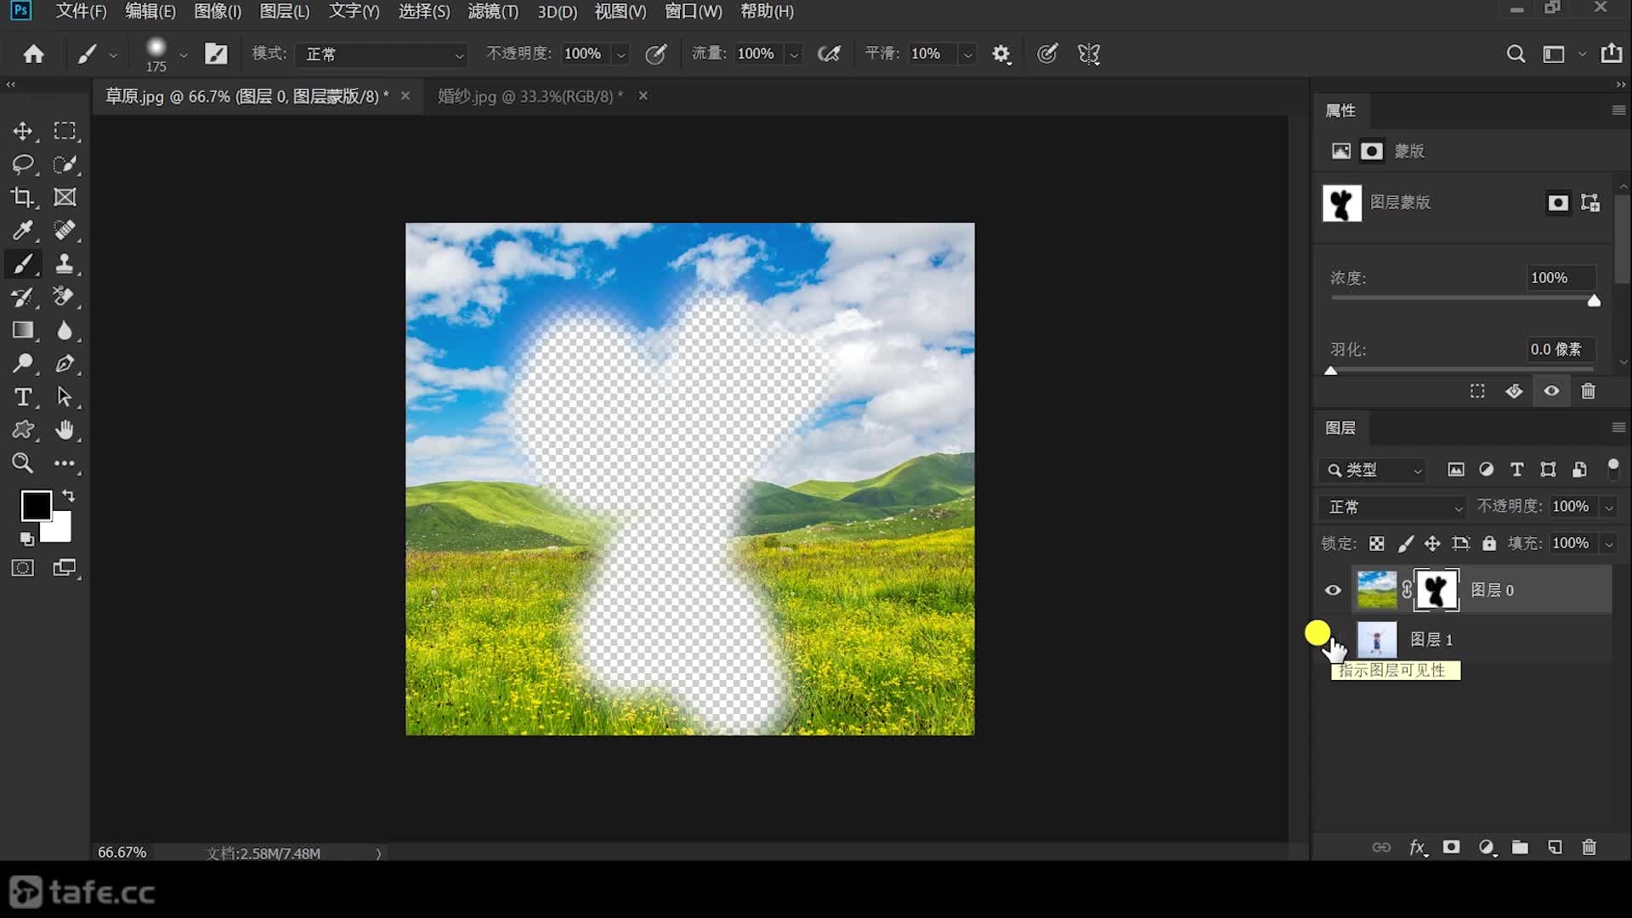Open the 图像(I) menu
1632x918 pixels.
218,11
